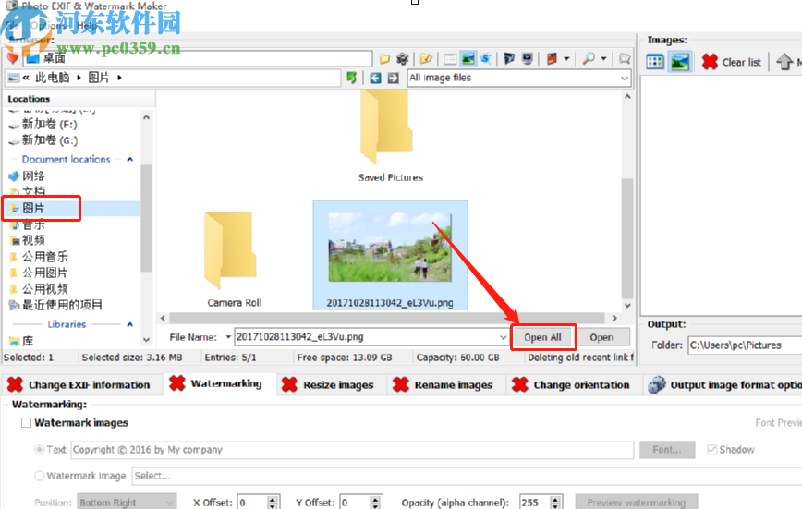Switch browser to list details view icon
The image size is (802, 509).
[x=450, y=59]
